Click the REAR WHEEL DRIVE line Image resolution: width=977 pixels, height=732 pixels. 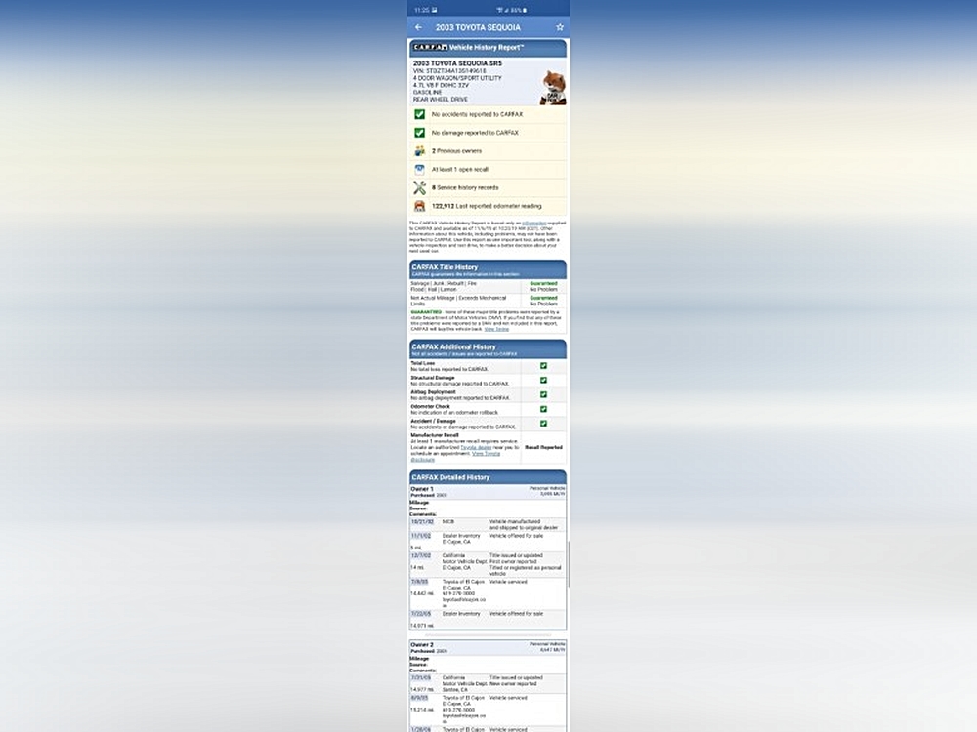click(x=441, y=100)
